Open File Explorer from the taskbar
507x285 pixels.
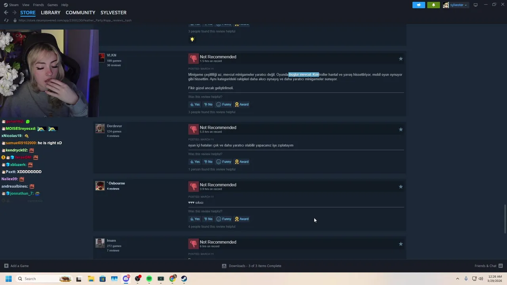click(91, 279)
